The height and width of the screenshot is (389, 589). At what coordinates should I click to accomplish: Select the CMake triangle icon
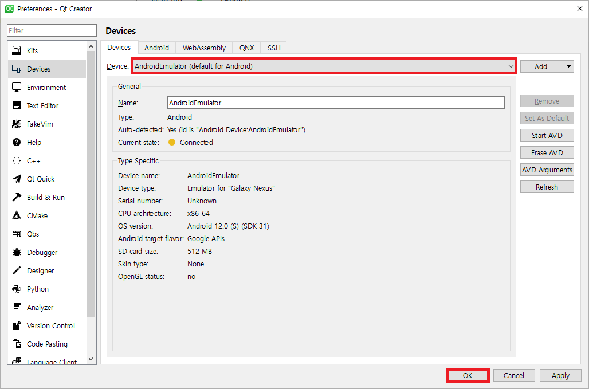(17, 215)
